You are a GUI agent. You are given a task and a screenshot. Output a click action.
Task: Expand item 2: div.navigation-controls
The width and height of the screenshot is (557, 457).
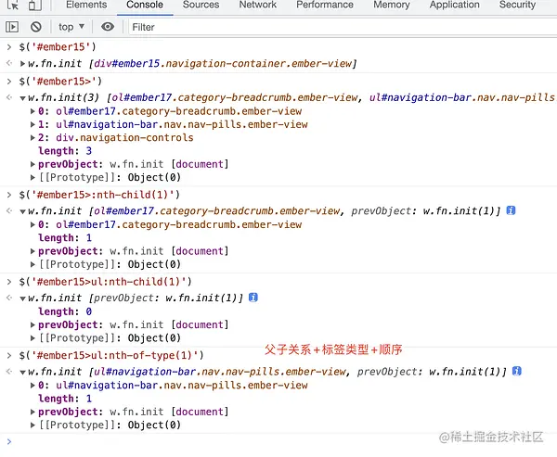(x=32, y=138)
